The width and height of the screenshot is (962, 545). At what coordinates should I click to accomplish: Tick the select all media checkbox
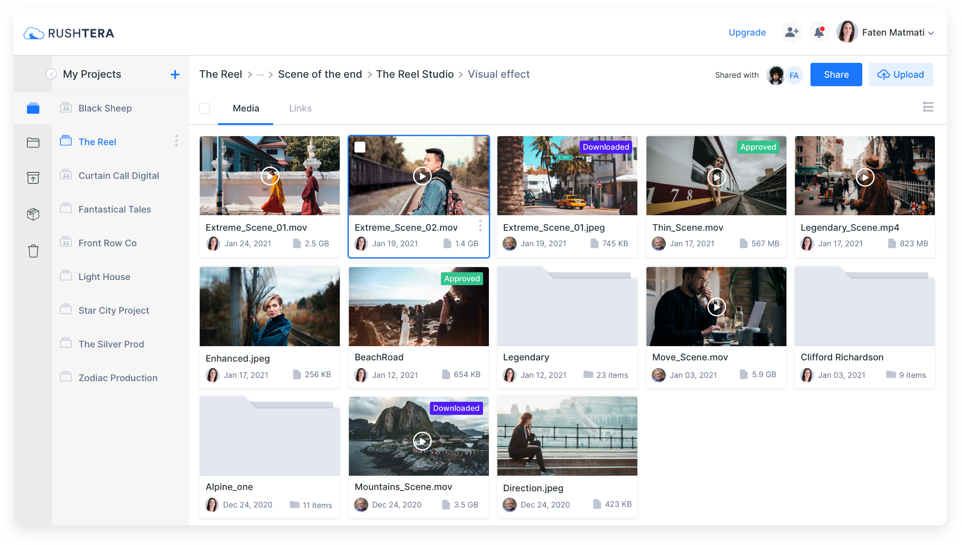[x=204, y=108]
